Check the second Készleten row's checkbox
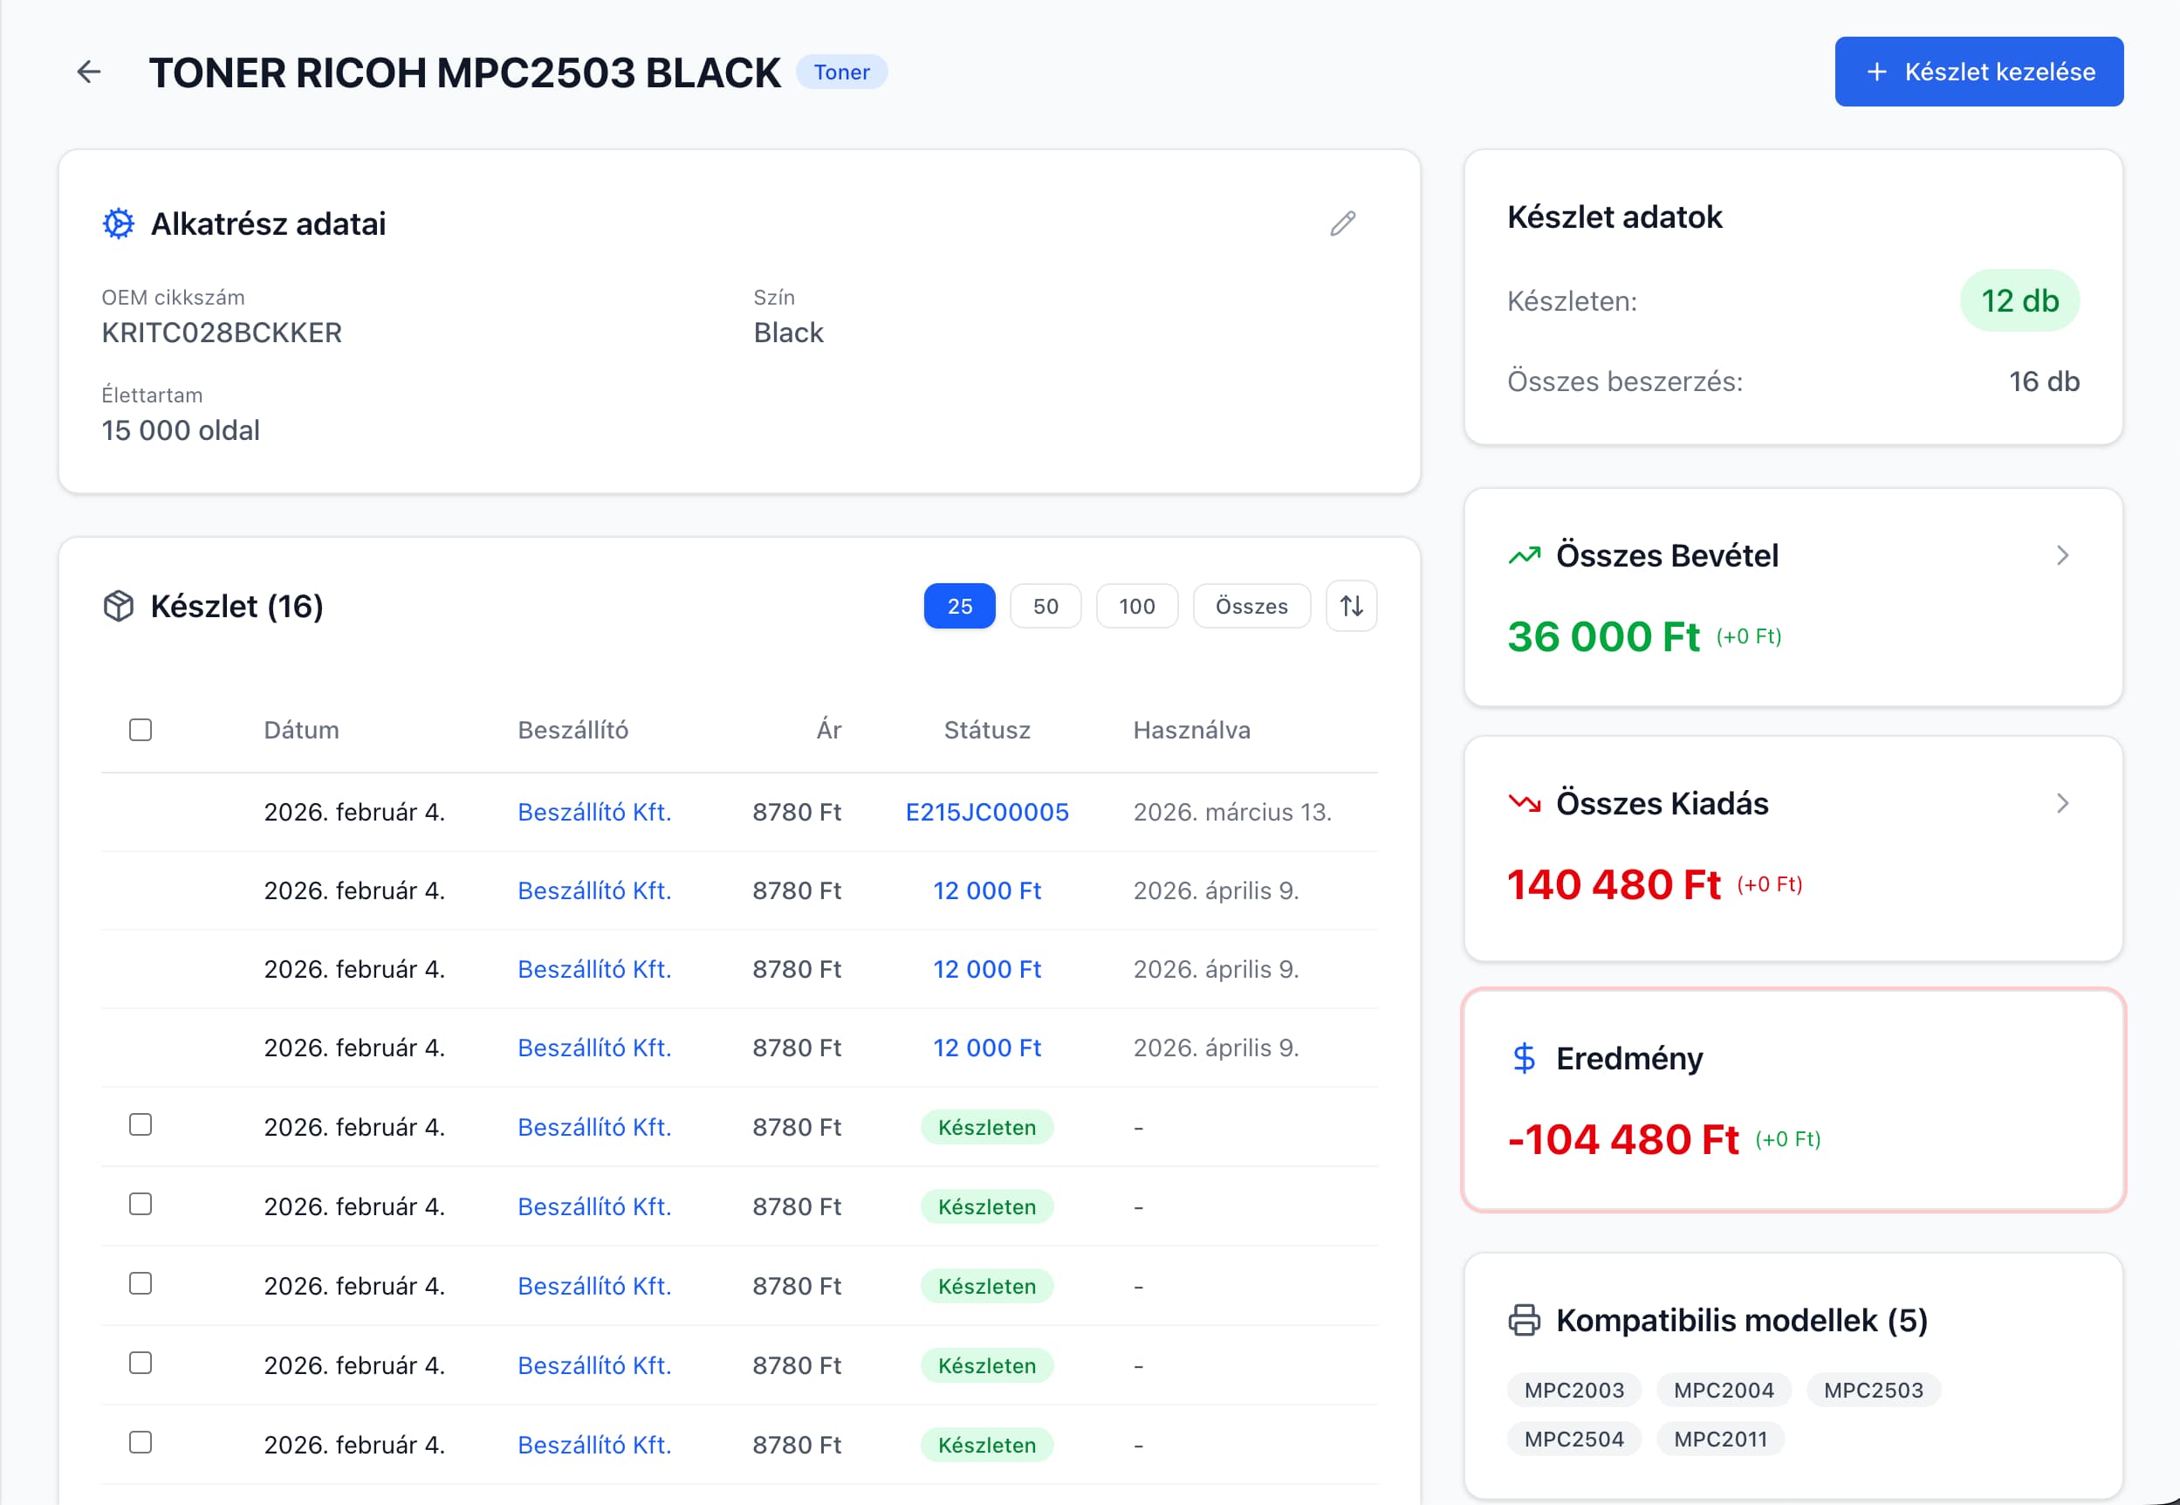 point(141,1204)
